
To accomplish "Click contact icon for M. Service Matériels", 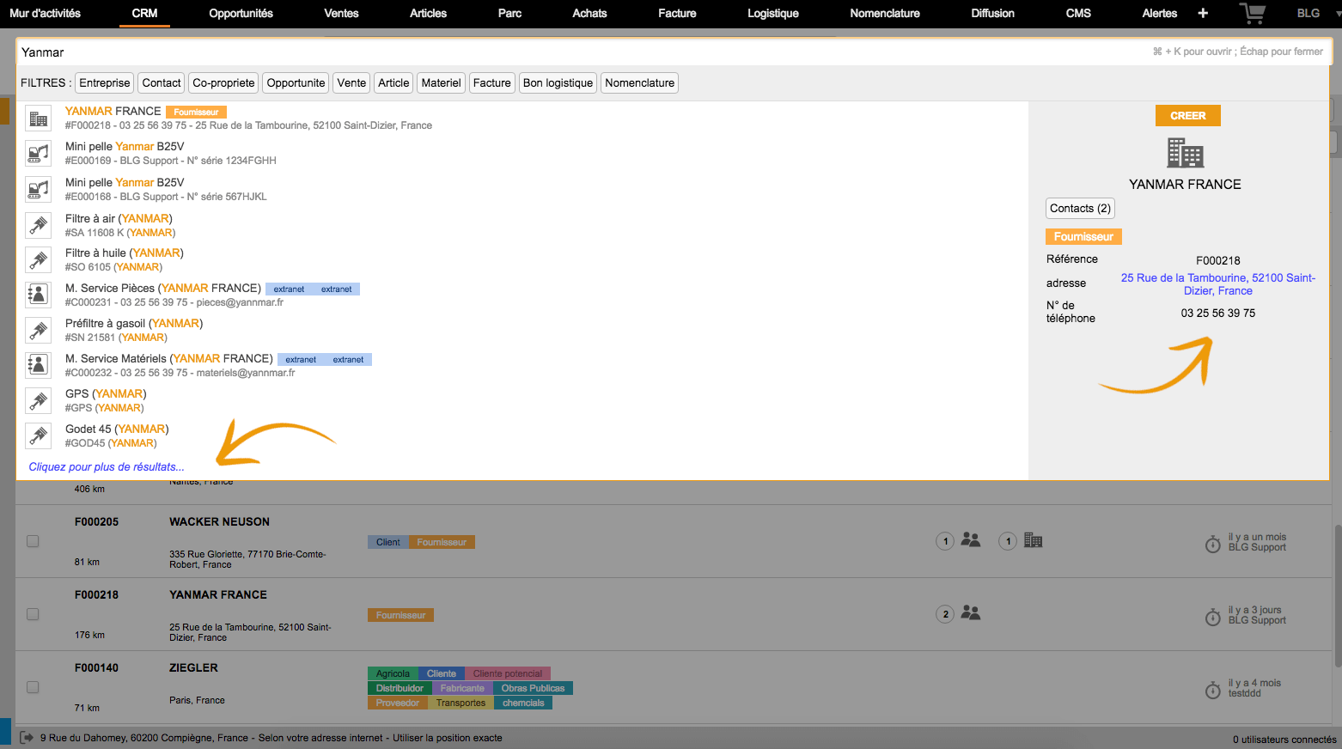I will (38, 366).
